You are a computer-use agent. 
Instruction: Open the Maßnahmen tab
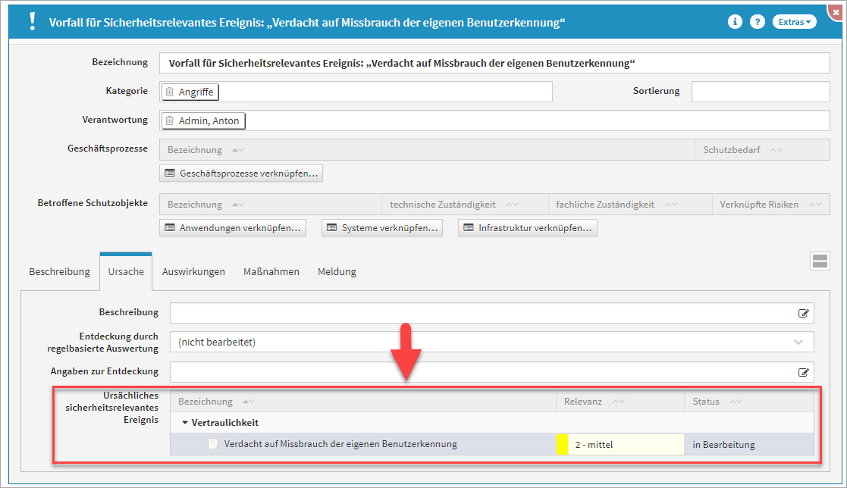click(x=271, y=271)
